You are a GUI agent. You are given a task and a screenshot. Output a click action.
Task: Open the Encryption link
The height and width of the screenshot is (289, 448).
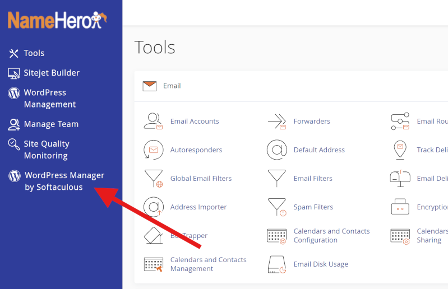432,207
